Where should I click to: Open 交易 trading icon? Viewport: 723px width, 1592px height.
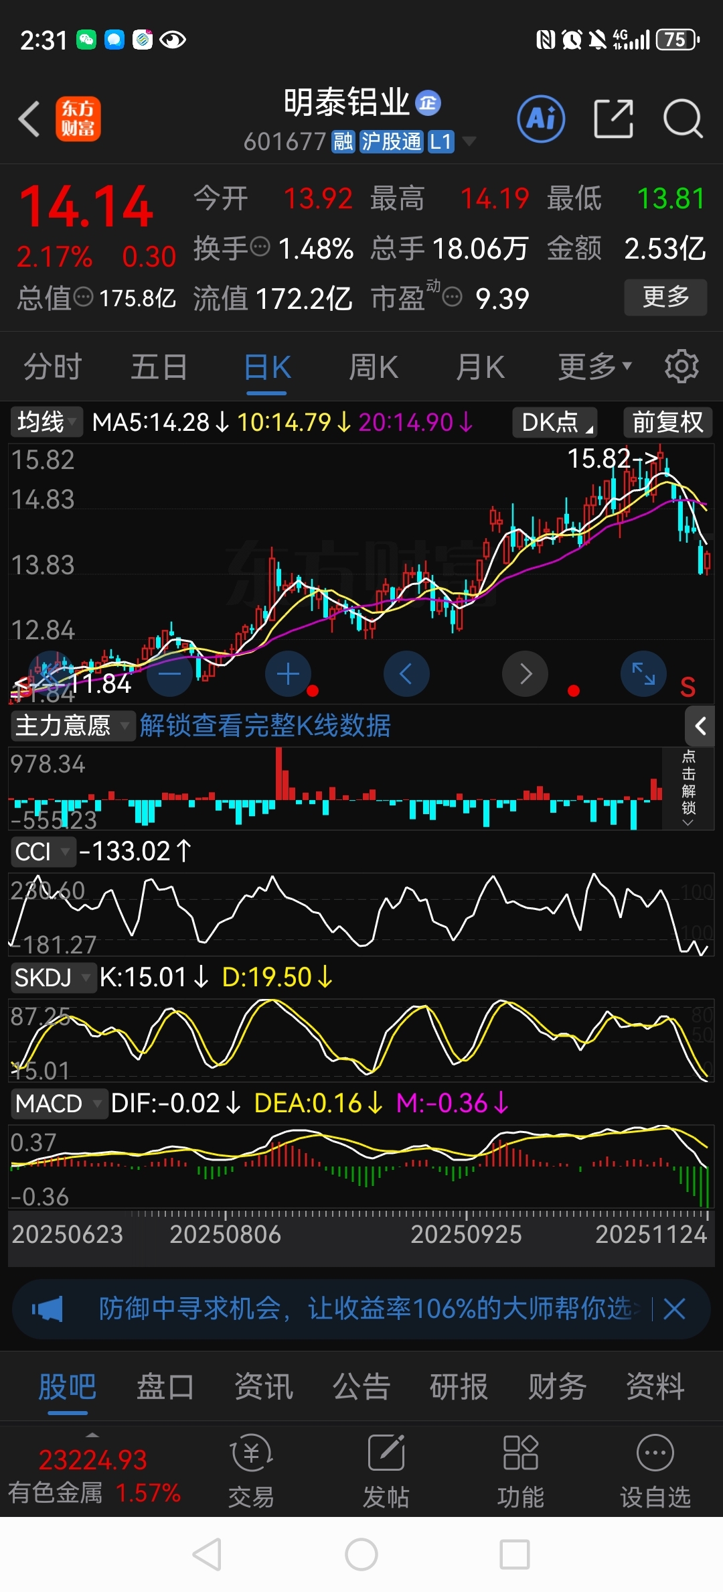point(251,1471)
